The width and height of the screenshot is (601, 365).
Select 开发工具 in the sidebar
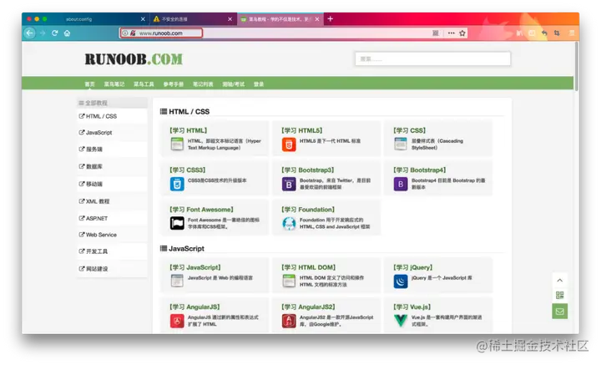coord(112,251)
